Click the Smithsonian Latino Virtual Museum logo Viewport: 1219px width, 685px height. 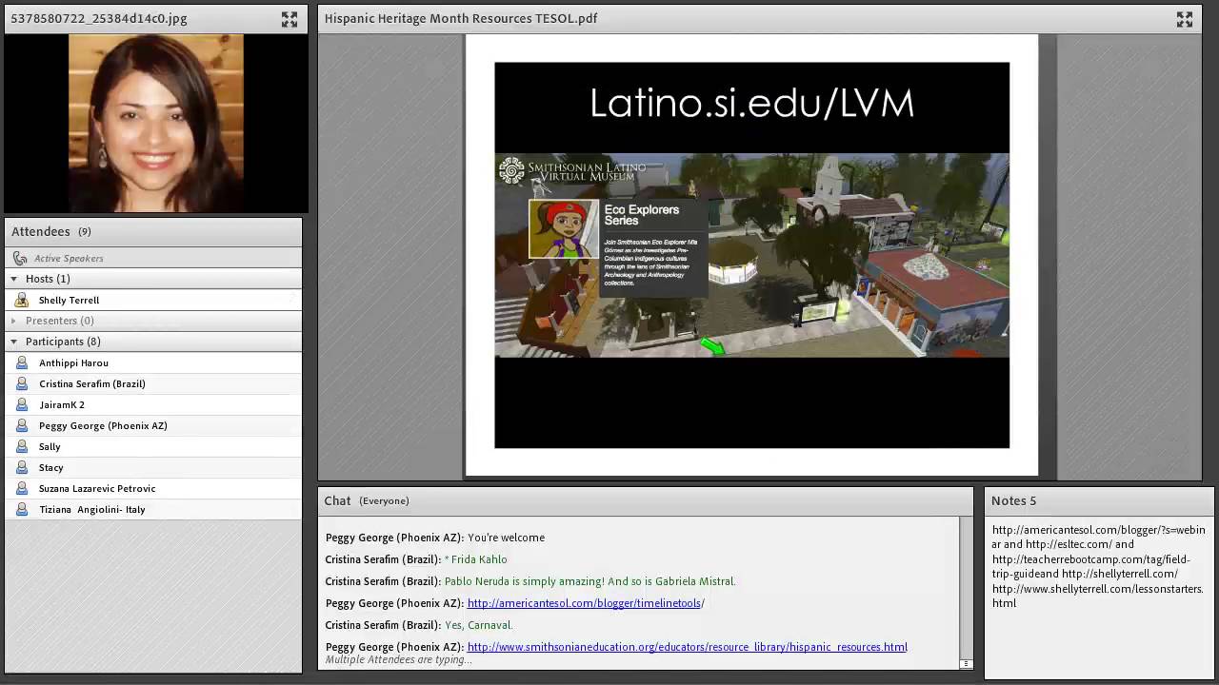[572, 172]
